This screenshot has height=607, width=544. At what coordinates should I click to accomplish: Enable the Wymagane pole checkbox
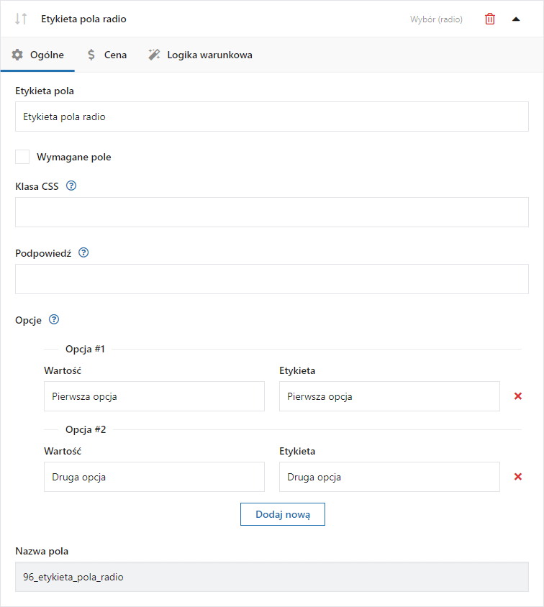(x=22, y=157)
